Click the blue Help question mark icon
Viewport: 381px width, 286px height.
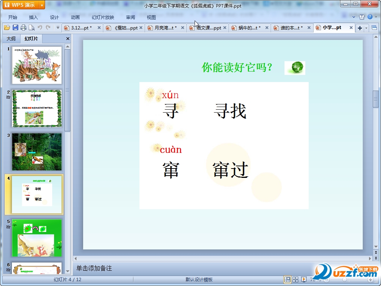point(370,16)
